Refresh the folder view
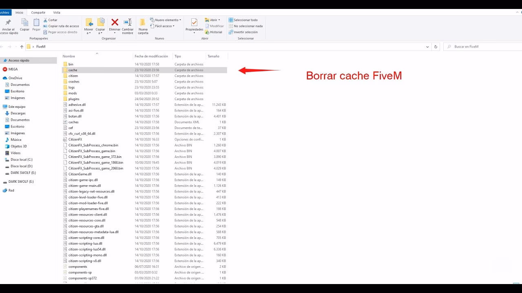Image resolution: width=522 pixels, height=293 pixels. tap(436, 47)
